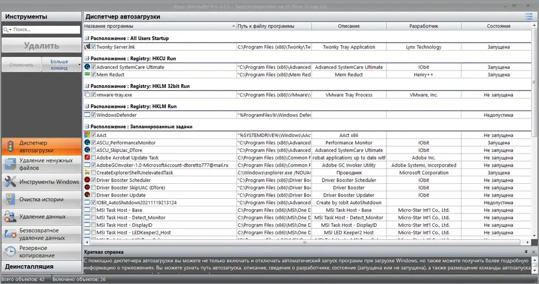Click the ASCU_PerformanceMonitor row icon
Viewport: 539px width, 284px height.
tap(87, 143)
